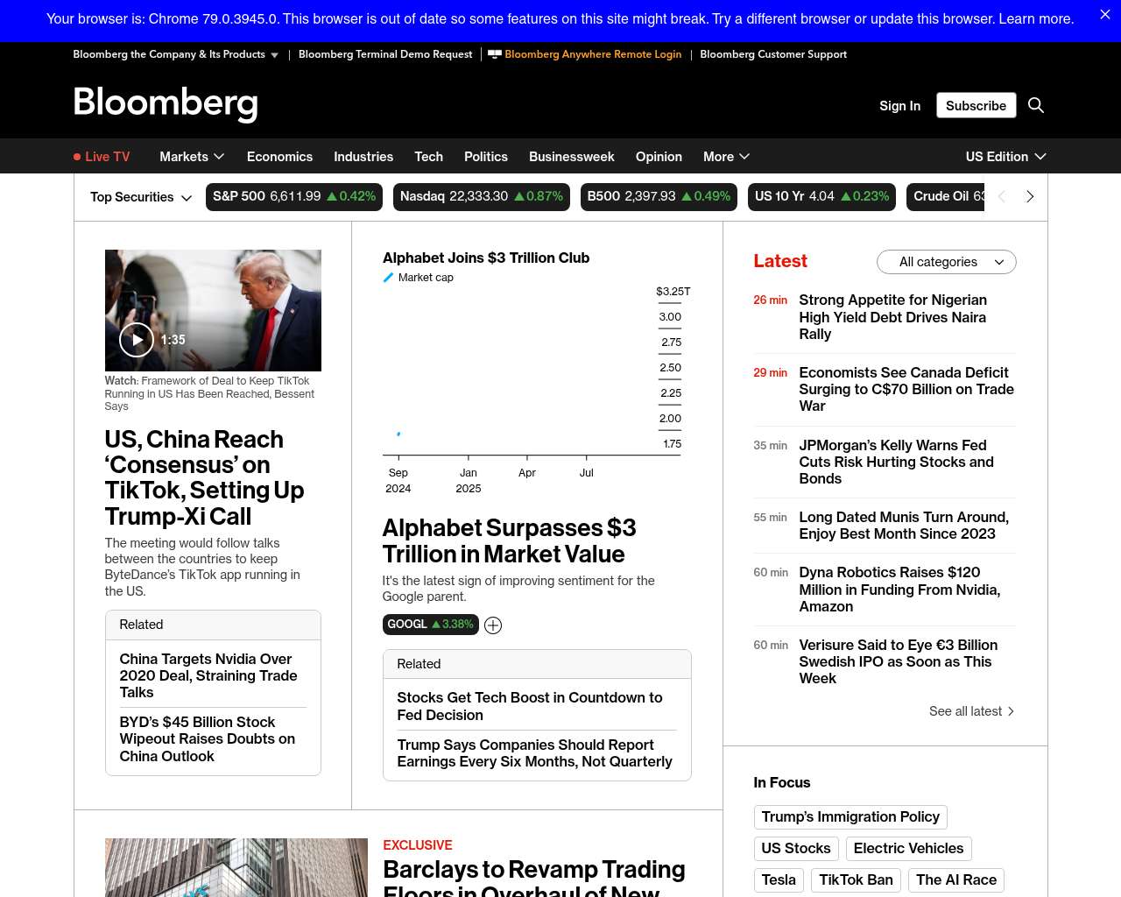Select Trump's Immigration Policy topic tag

pos(850,817)
